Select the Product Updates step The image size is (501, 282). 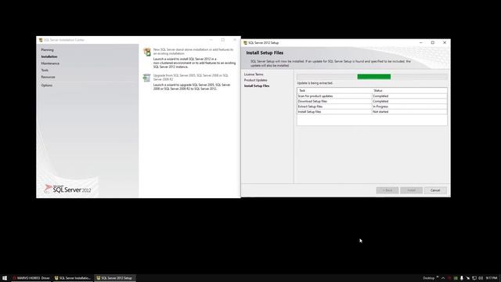(256, 80)
